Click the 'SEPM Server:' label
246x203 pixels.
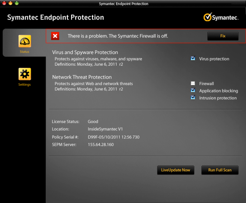(x=64, y=145)
